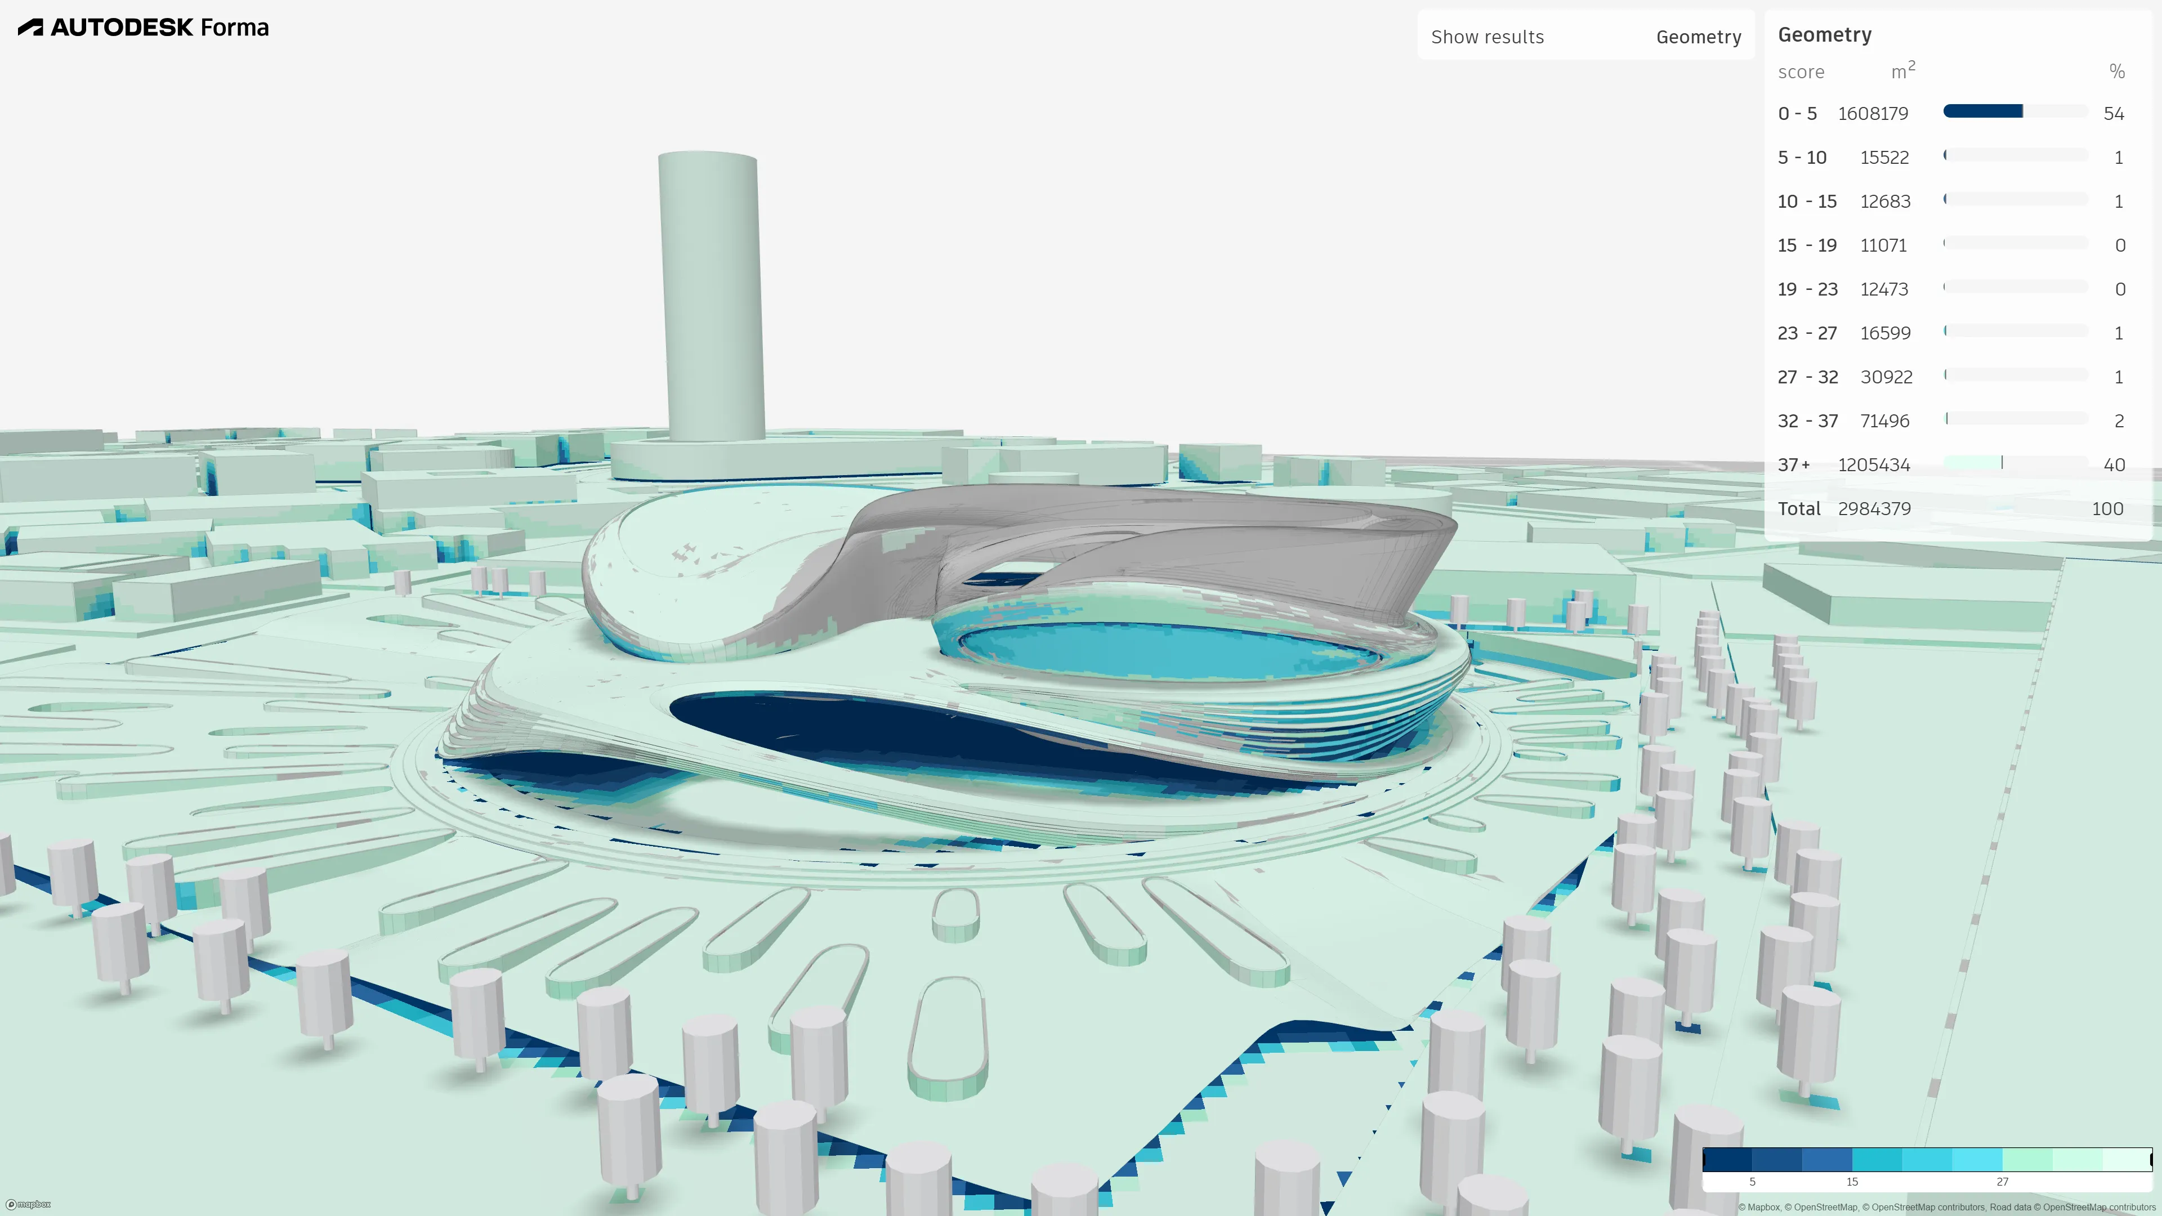Select the 37+ score row

pos(1794,464)
